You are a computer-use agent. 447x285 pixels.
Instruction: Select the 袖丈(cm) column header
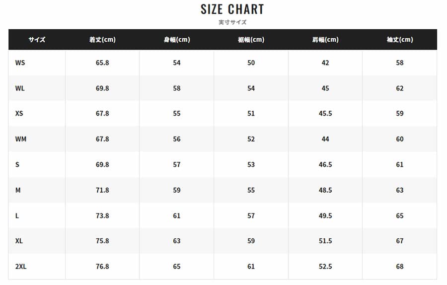tap(400, 40)
